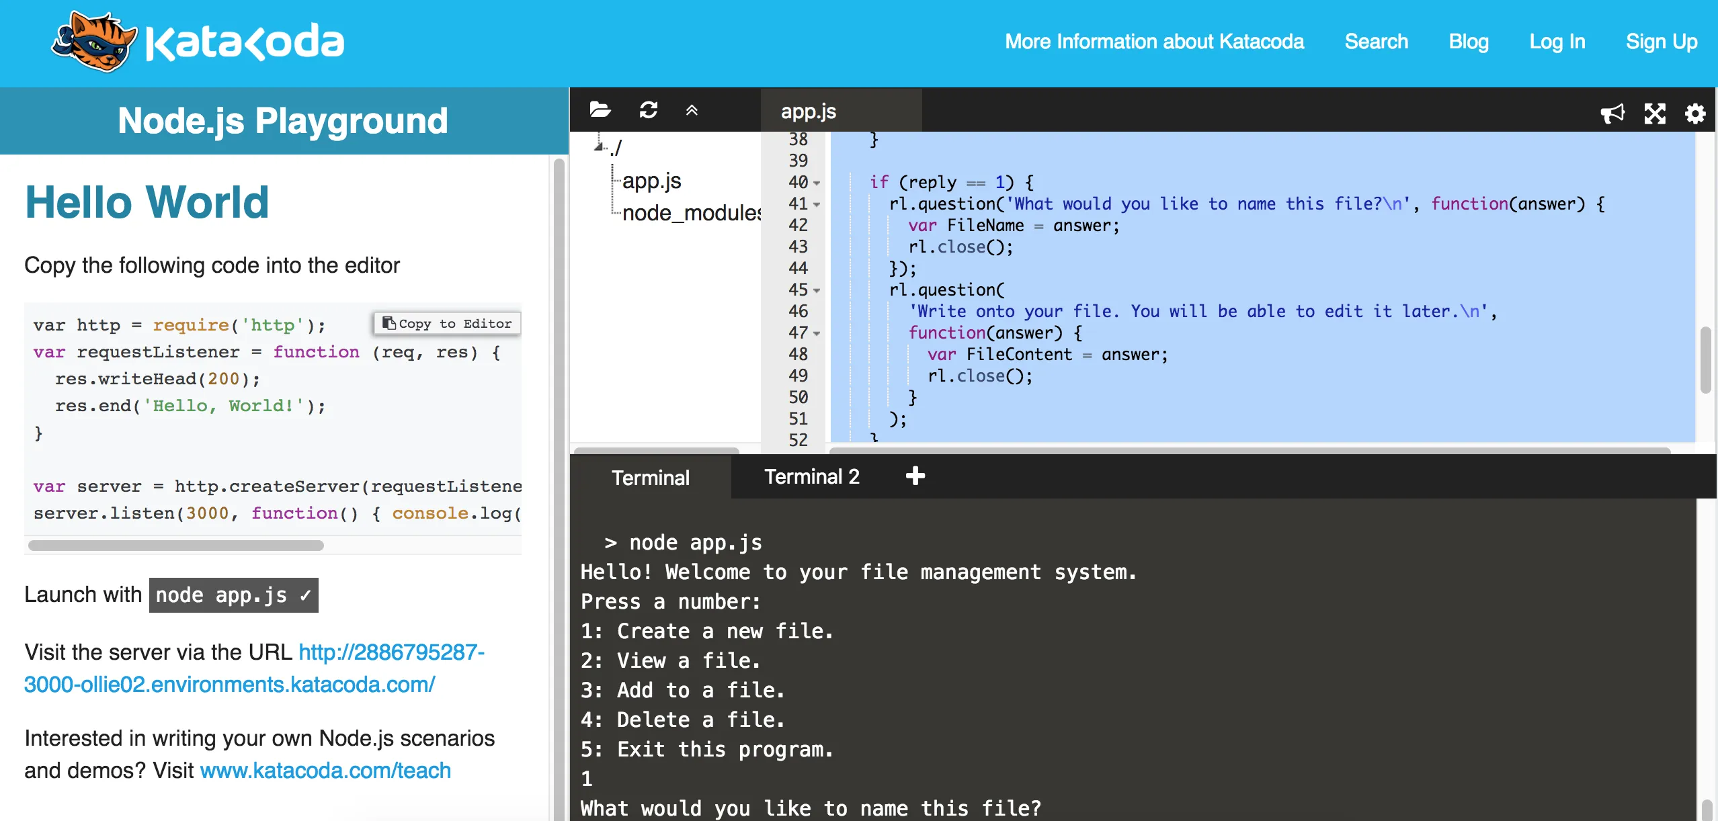Viewport: 1718px width, 821px height.
Task: Open the editor settings gear icon
Action: [x=1694, y=114]
